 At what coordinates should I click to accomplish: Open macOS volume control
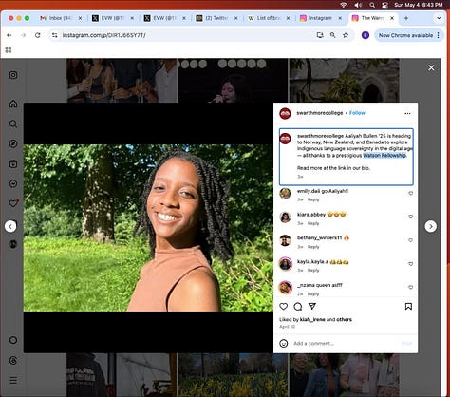[358, 5]
